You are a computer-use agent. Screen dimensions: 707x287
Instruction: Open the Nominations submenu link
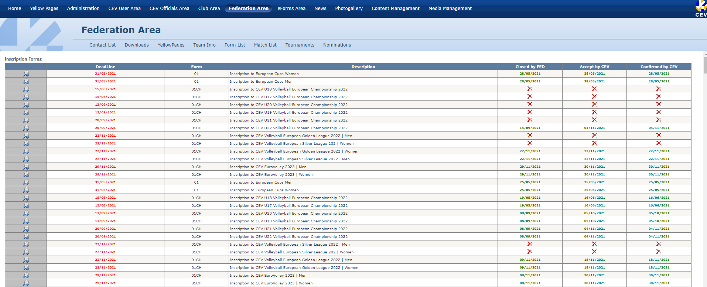pyautogui.click(x=337, y=45)
